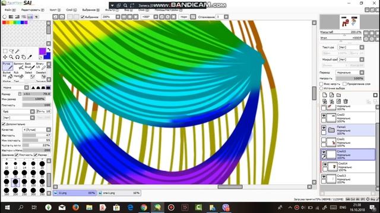
Task: Select the move tool
Action: pyautogui.click(x=5, y=57)
